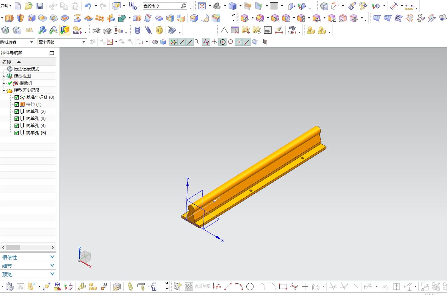Save the part with the floppy disk icon
Screen dimensions: 447x295
coord(40,6)
